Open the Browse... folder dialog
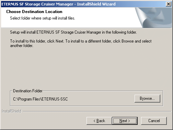Screen dimensions: 173x130 tap(147, 98)
